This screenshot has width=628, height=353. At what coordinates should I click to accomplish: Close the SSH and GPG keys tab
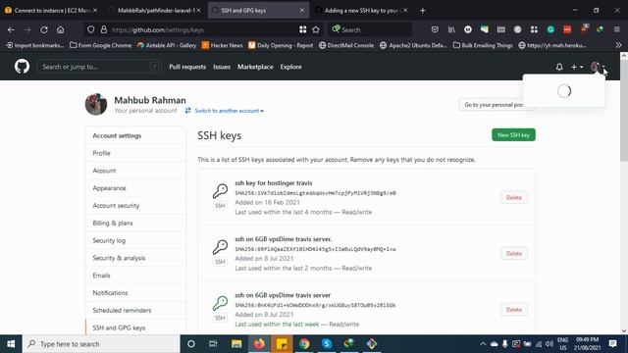pos(302,11)
